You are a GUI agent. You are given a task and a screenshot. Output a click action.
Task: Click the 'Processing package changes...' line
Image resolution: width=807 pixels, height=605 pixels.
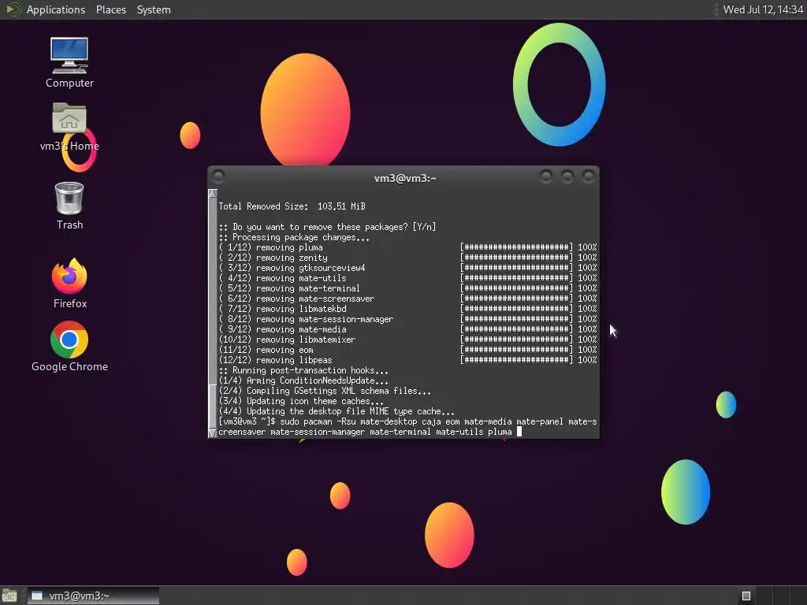click(x=294, y=237)
